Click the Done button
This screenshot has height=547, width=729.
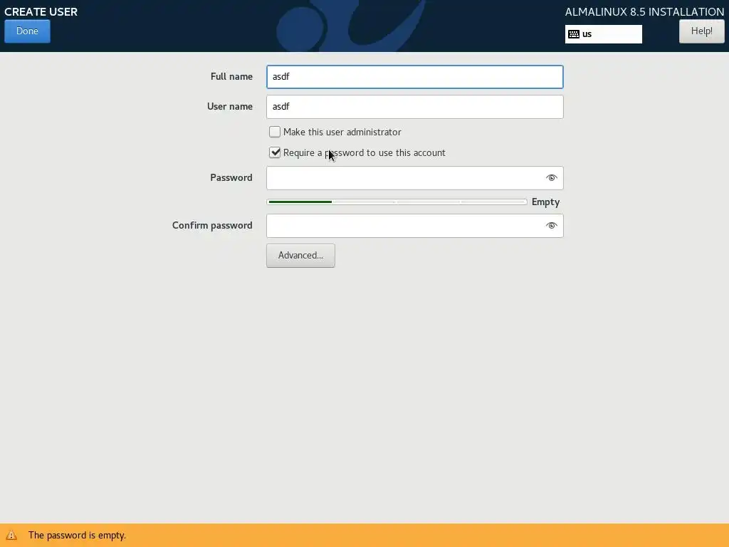point(27,31)
